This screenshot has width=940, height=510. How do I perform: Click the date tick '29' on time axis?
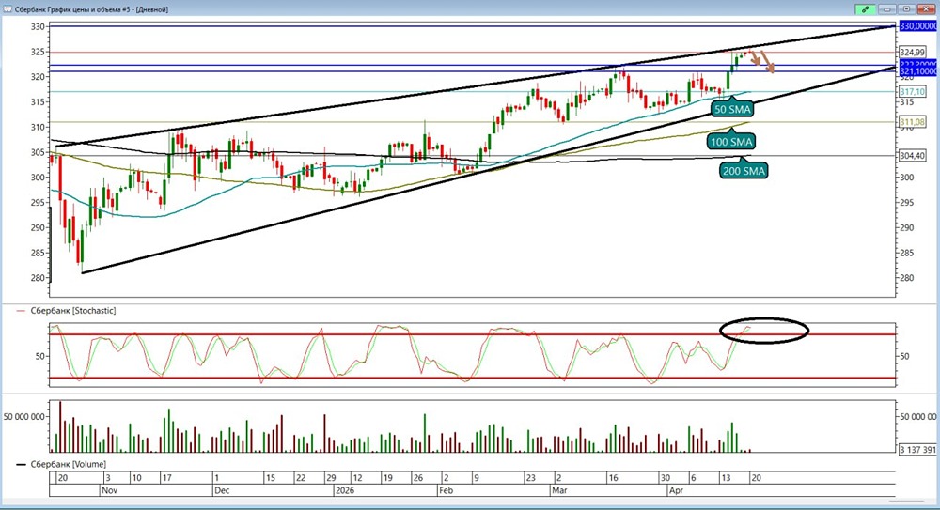331,478
